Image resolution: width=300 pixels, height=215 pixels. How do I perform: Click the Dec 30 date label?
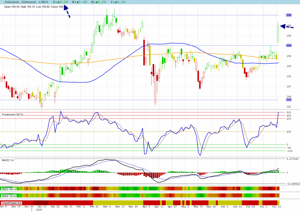click(29, 207)
